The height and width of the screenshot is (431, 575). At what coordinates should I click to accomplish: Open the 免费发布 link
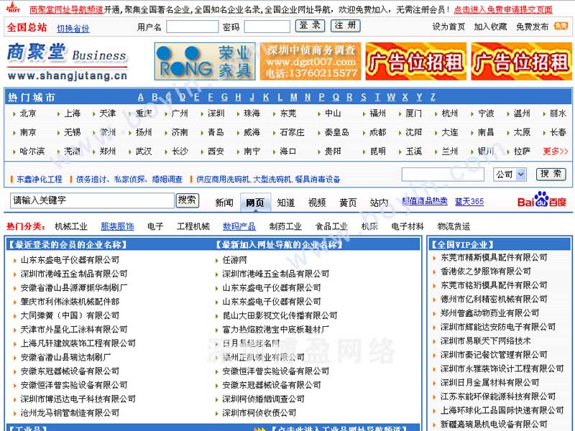532,27
